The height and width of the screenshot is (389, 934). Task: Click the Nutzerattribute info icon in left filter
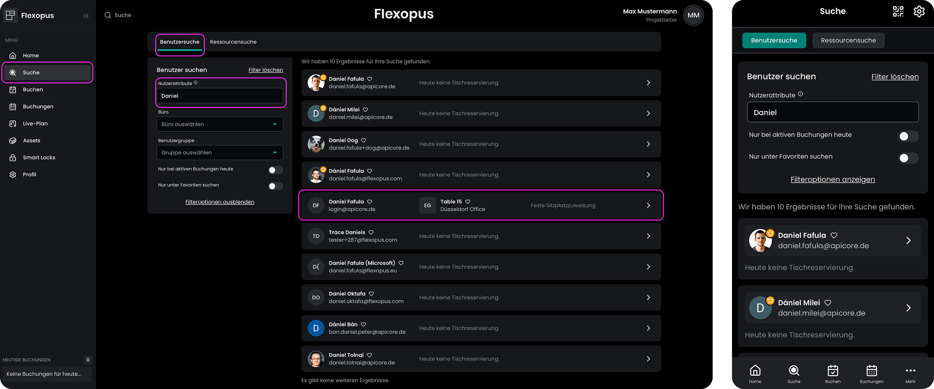[196, 83]
